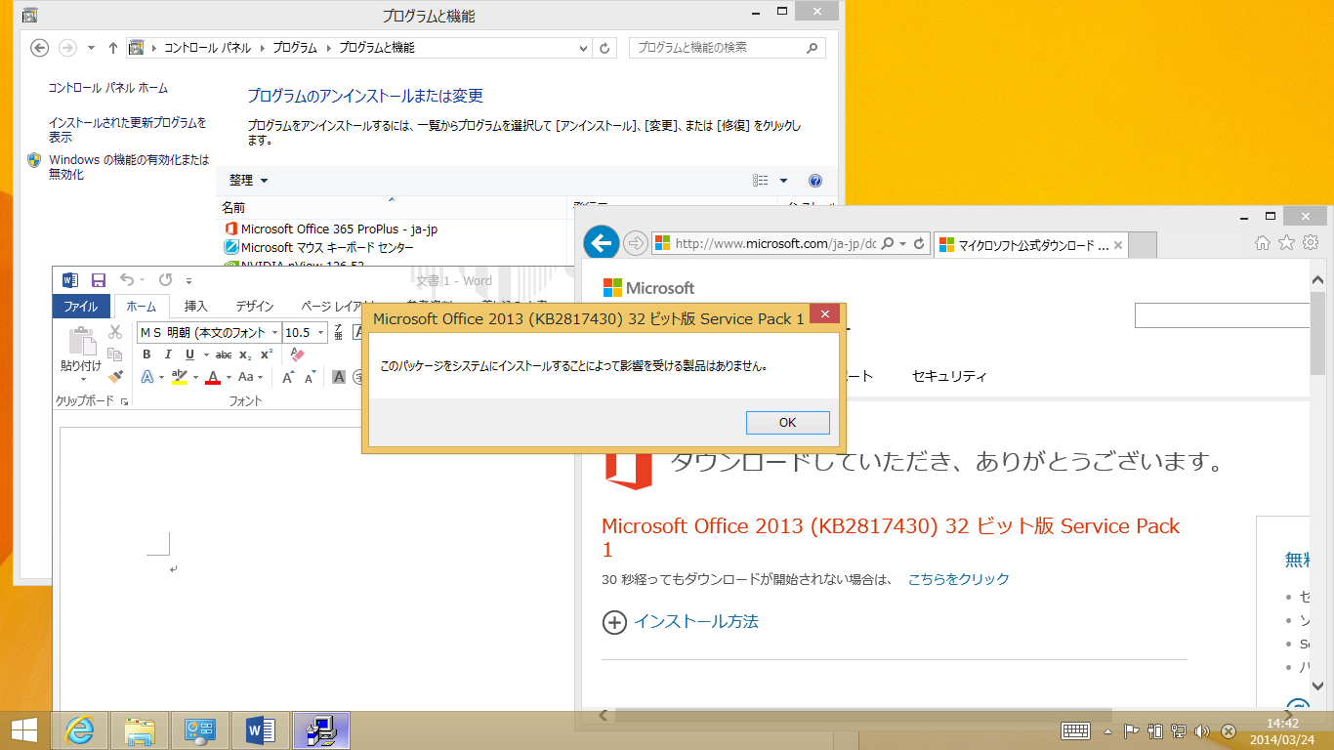
Task: Select the ホーム ribbon tab in Word
Action: (x=142, y=307)
